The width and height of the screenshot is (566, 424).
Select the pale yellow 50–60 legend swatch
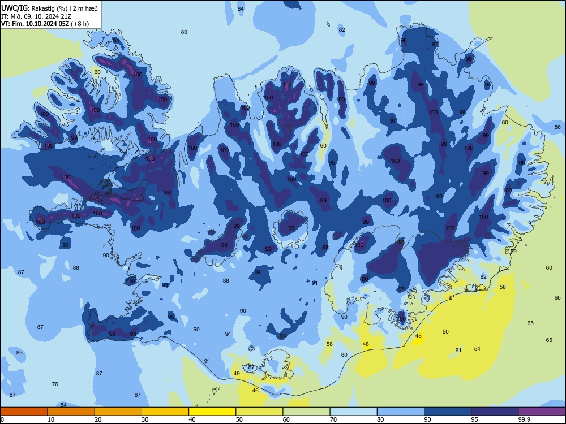259,412
